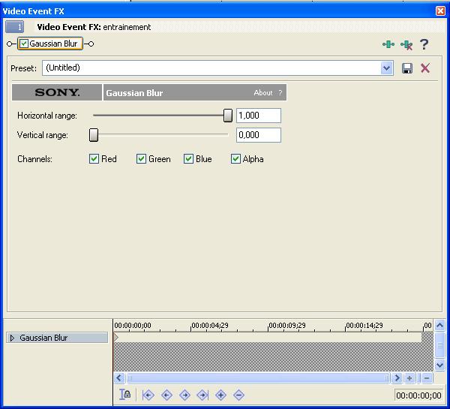Close the Video Event FX window
Image resolution: width=450 pixels, height=409 pixels.
point(440,11)
